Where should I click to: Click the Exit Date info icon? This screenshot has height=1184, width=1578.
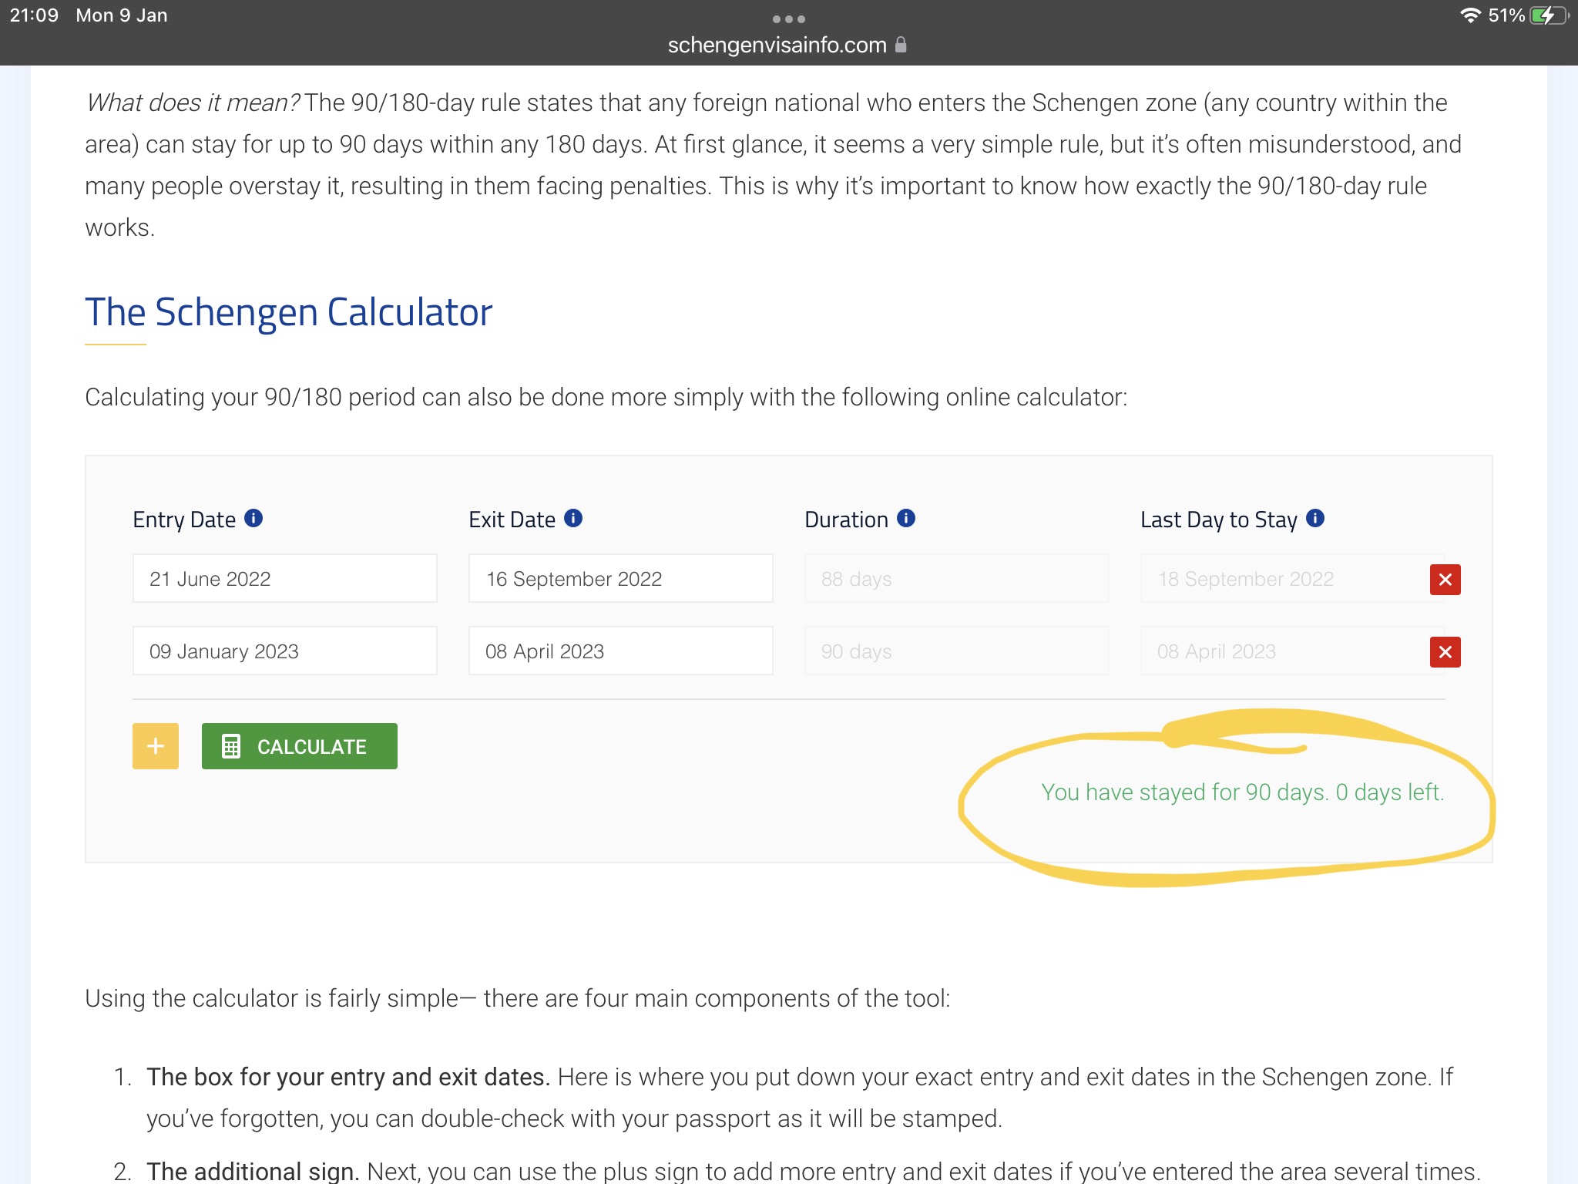[573, 519]
